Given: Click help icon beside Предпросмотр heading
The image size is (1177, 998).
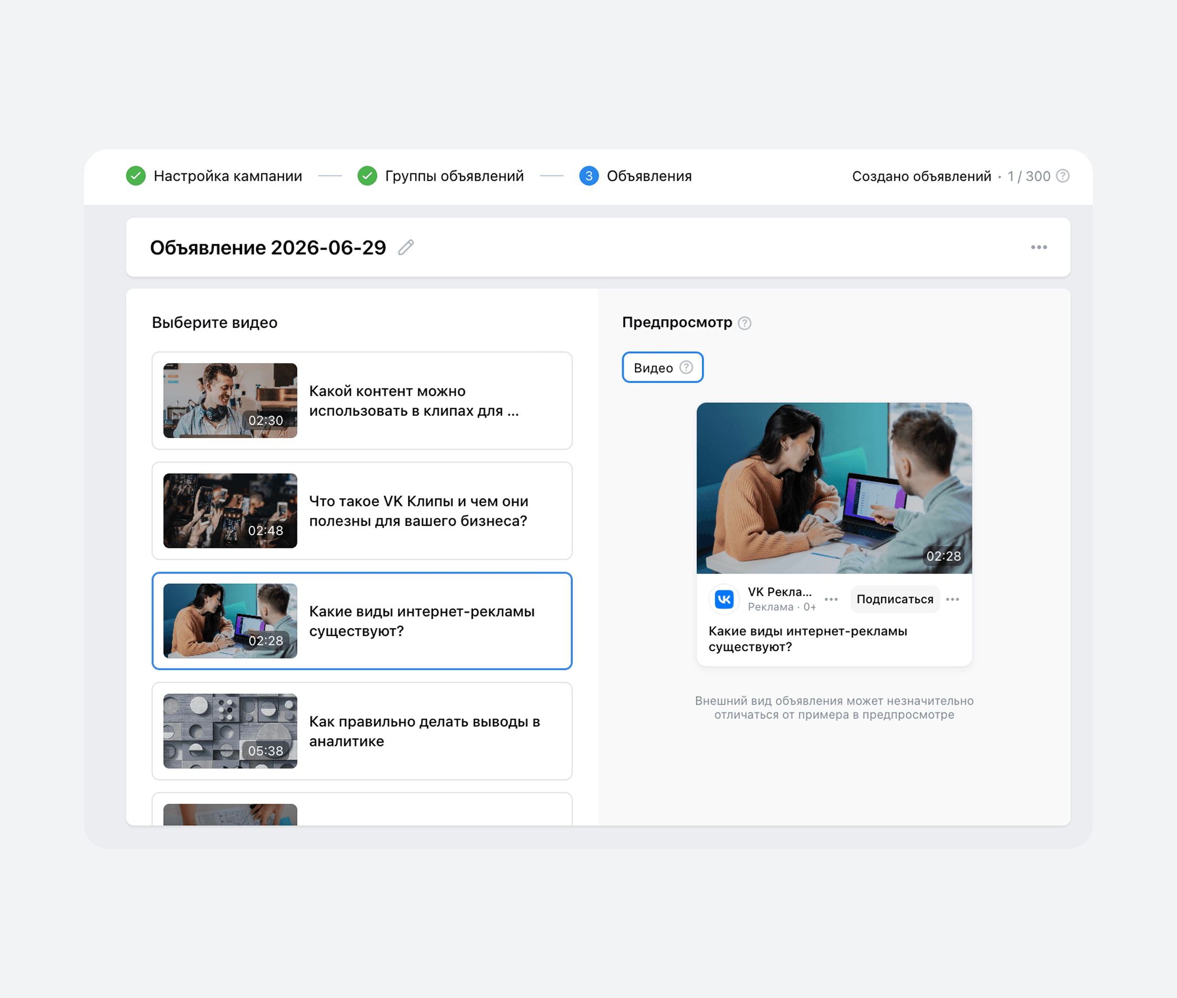Looking at the screenshot, I should click(745, 323).
